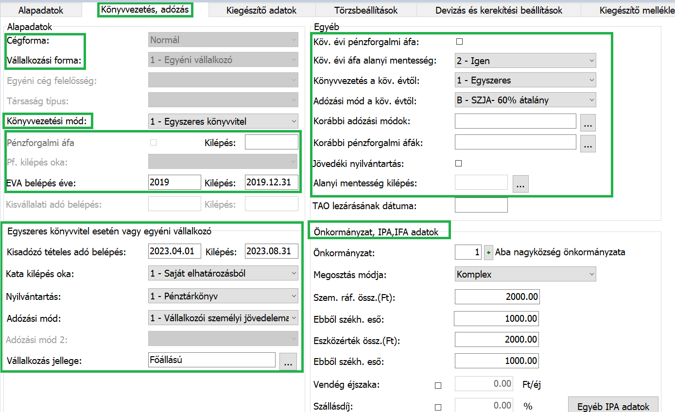Image resolution: width=675 pixels, height=412 pixels.
Task: Enable the Szállásdíj checkbox
Action: [x=438, y=407]
